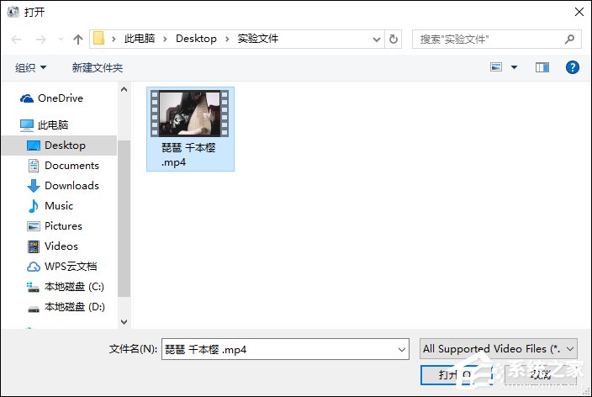
Task: Go to WPS云文档 in the sidebar
Action: (71, 267)
